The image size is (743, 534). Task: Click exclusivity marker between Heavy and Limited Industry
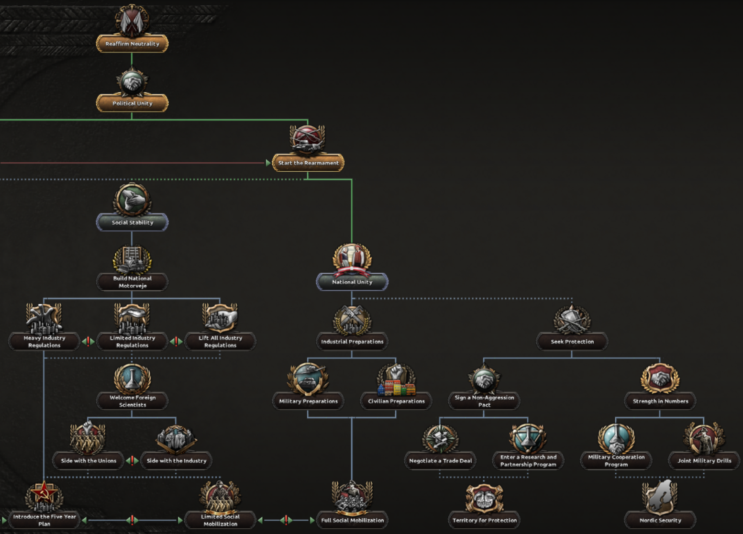coord(88,341)
